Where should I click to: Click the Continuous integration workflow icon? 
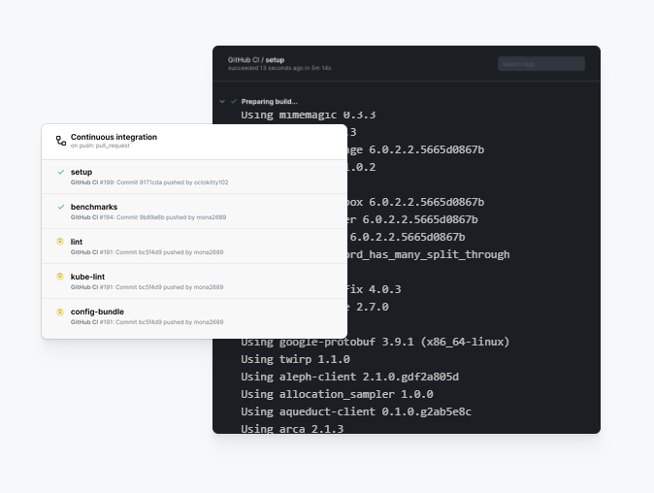61,141
